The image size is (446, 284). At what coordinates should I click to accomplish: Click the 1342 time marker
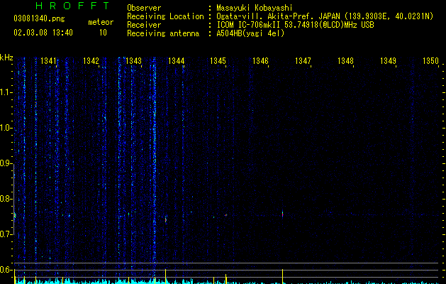point(91,61)
